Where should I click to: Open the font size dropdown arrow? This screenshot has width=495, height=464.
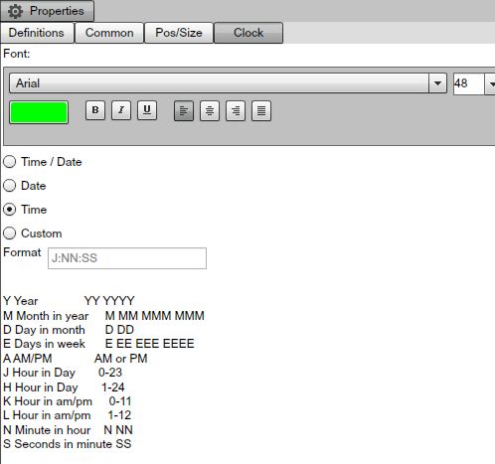click(491, 83)
